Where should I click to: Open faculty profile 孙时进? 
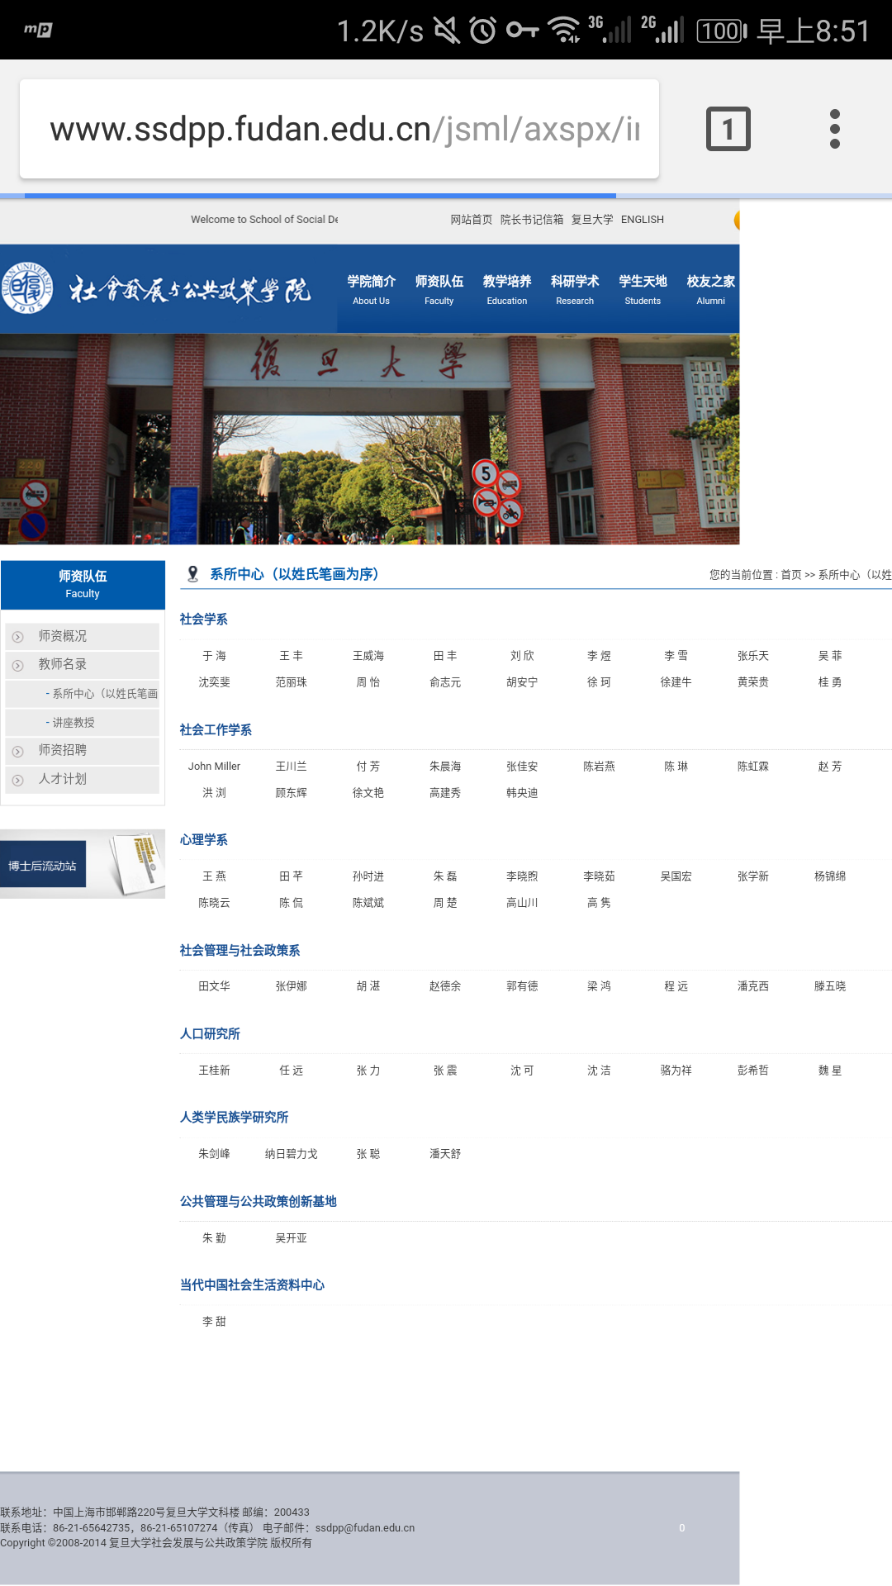(x=368, y=876)
